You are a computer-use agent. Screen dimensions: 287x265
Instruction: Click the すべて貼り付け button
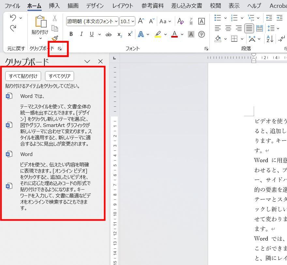[23, 76]
